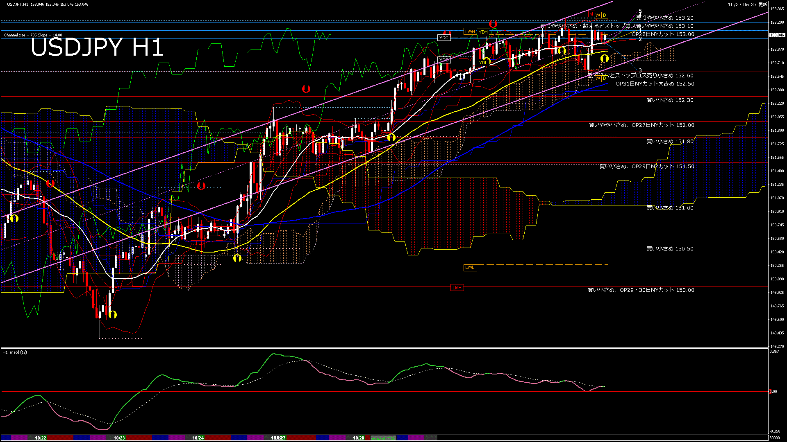
Task: Click the H1 macd (12) indicator label
Action: point(15,352)
